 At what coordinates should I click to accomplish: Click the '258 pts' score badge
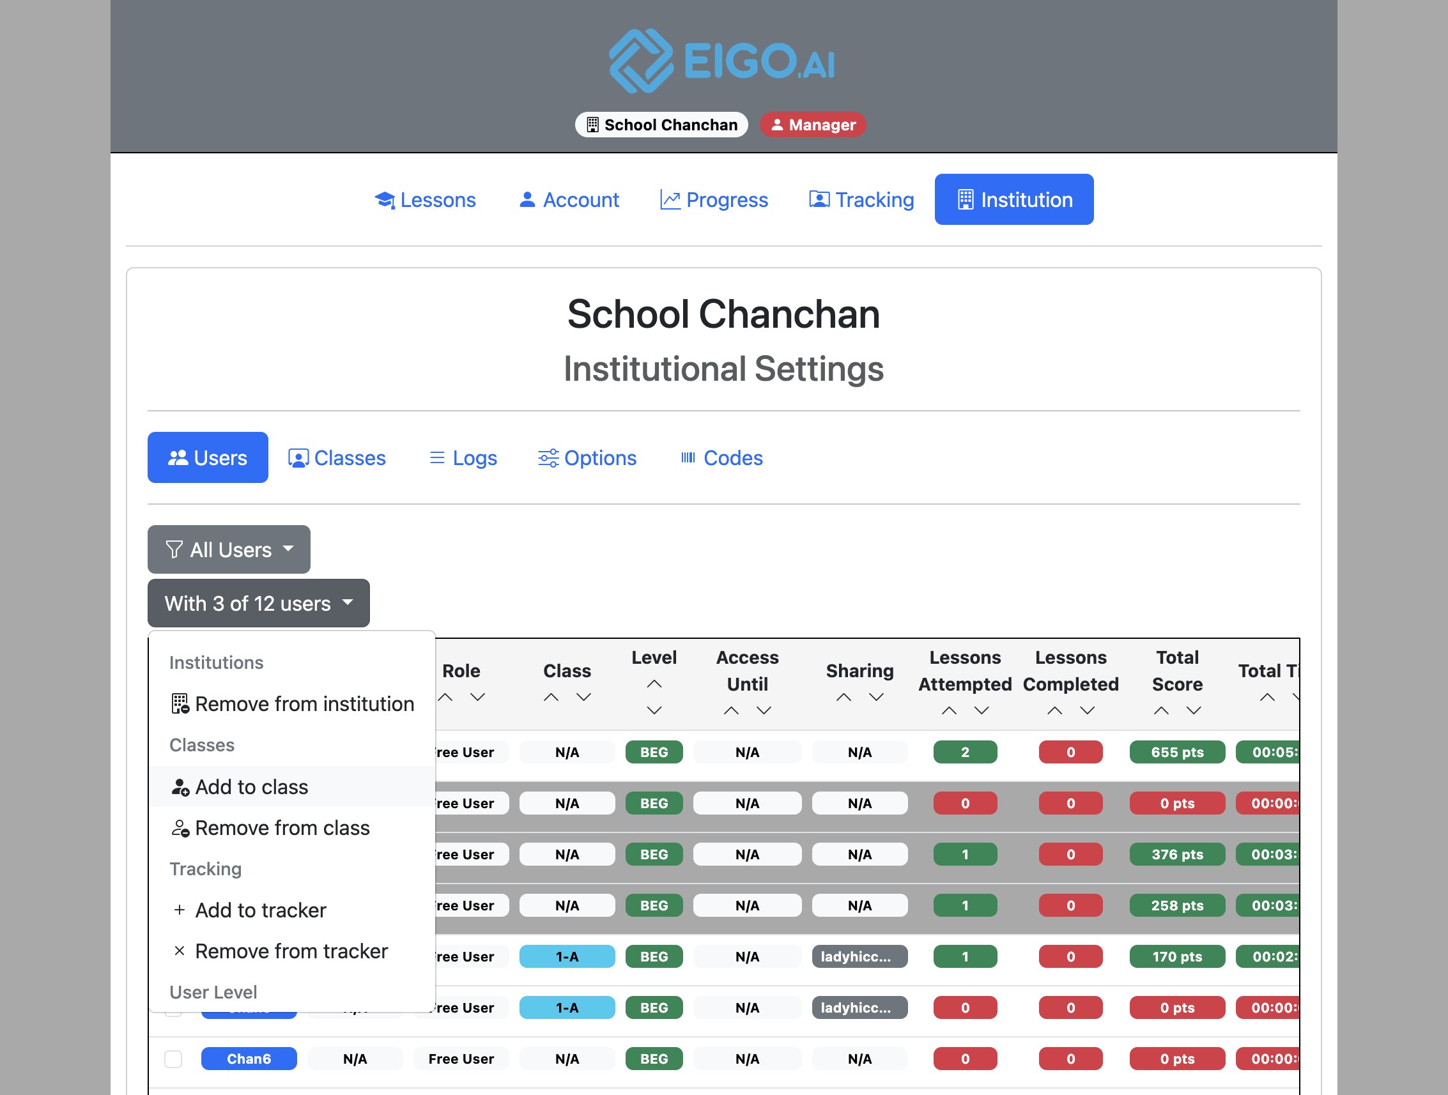pyautogui.click(x=1177, y=905)
